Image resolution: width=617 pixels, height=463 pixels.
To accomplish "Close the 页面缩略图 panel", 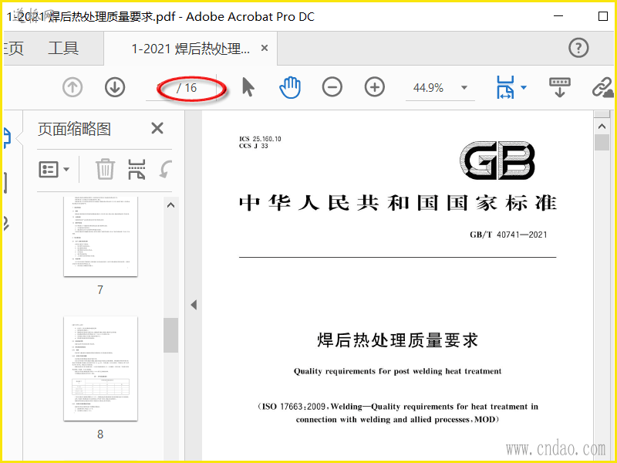I will click(x=157, y=128).
